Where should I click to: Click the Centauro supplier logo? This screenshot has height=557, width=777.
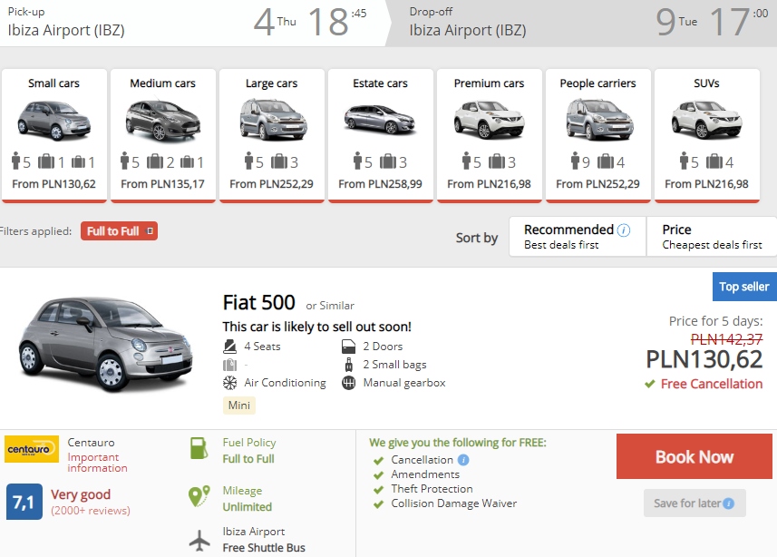point(32,450)
